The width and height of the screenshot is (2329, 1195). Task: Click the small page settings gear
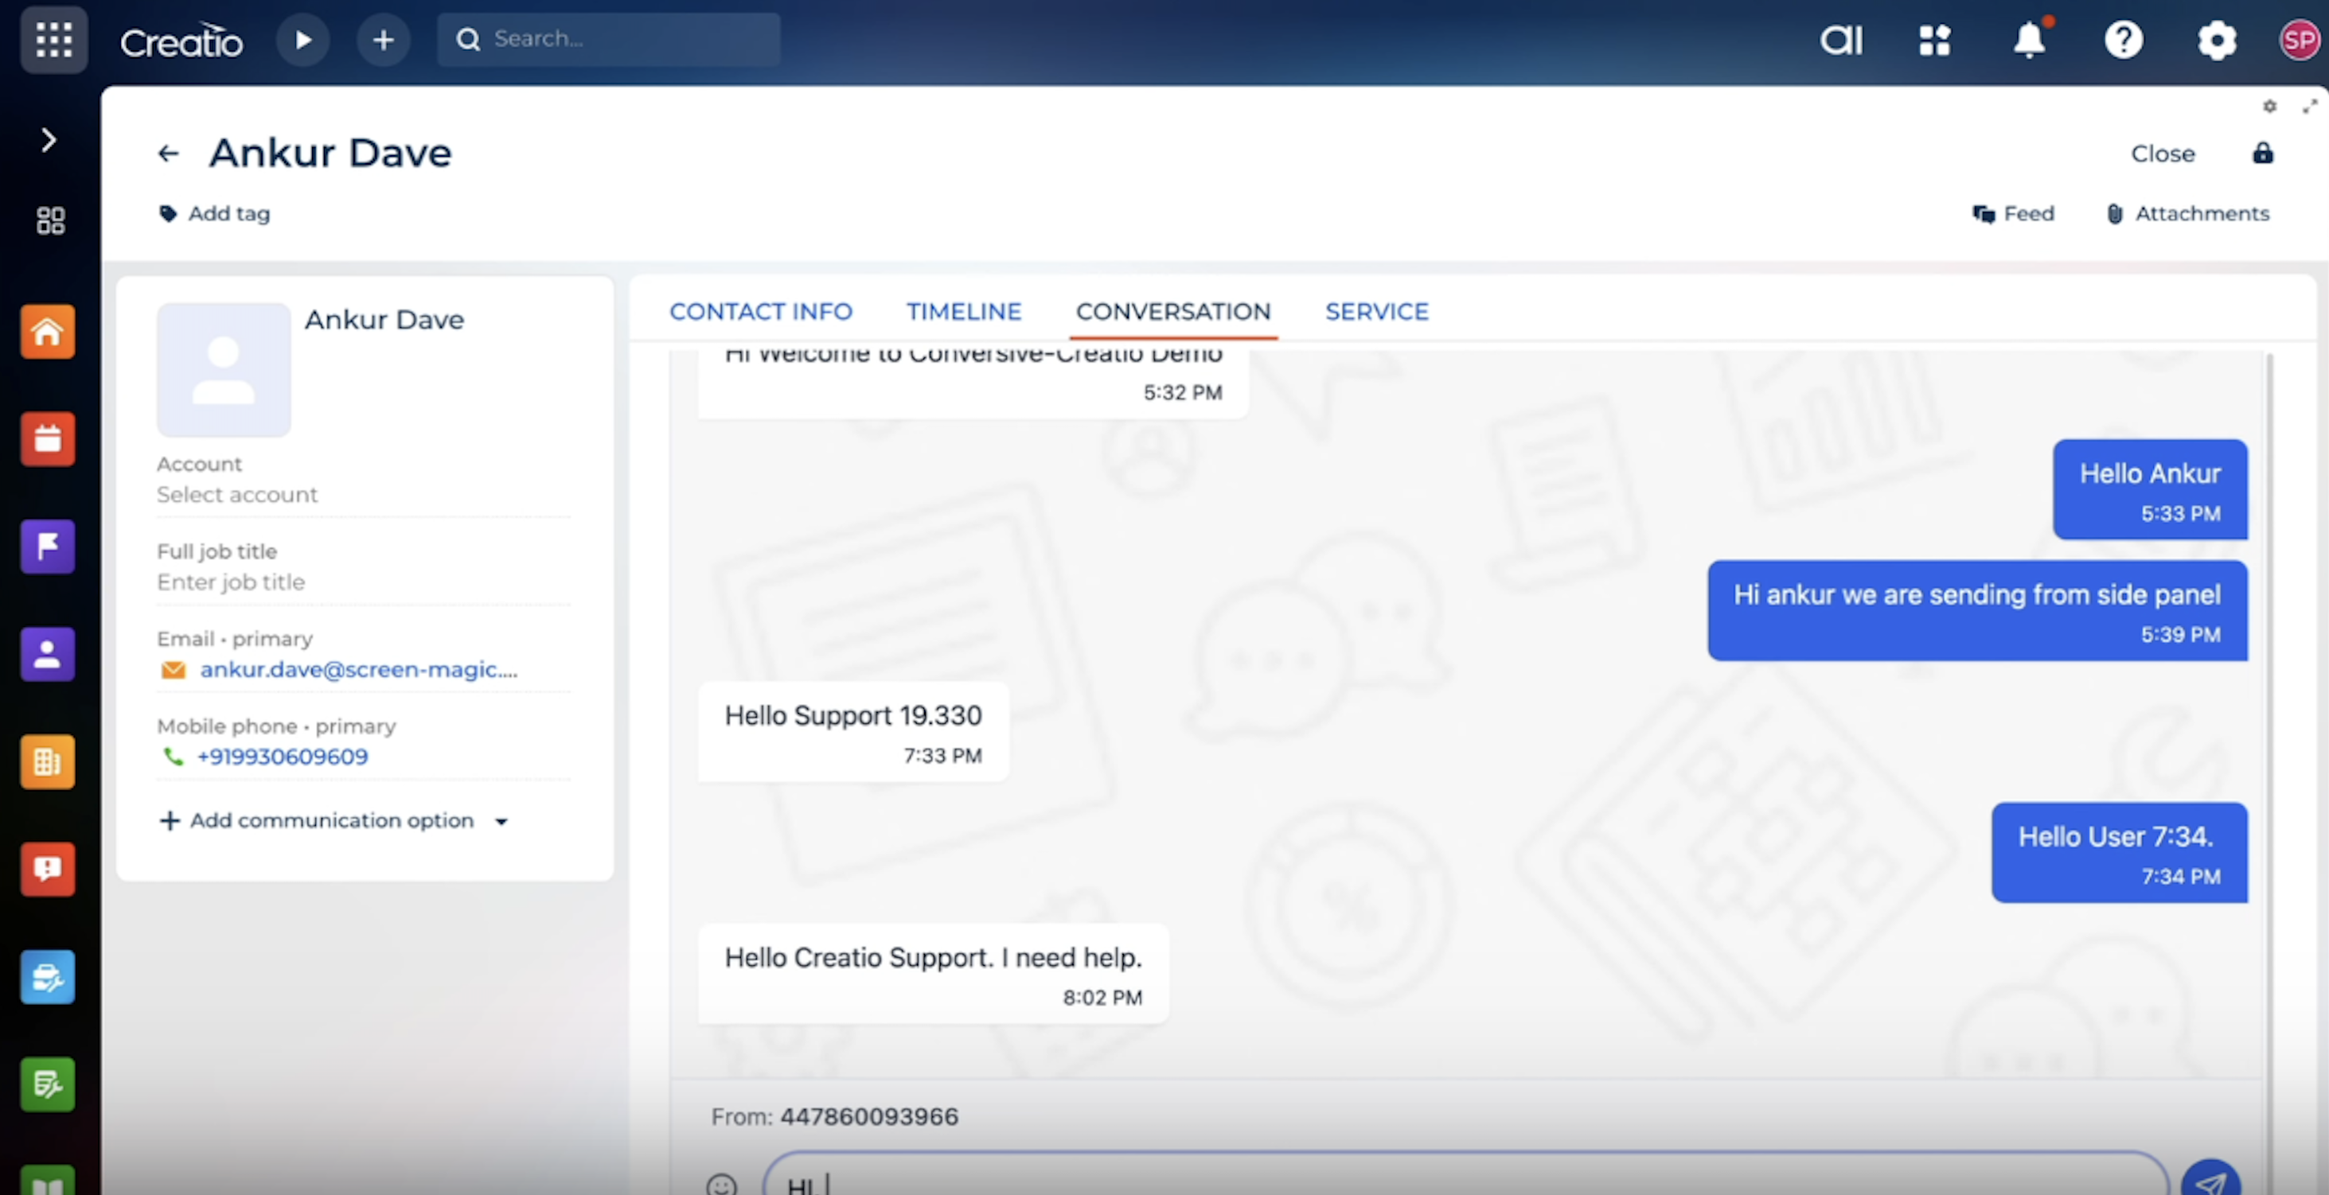click(2269, 106)
